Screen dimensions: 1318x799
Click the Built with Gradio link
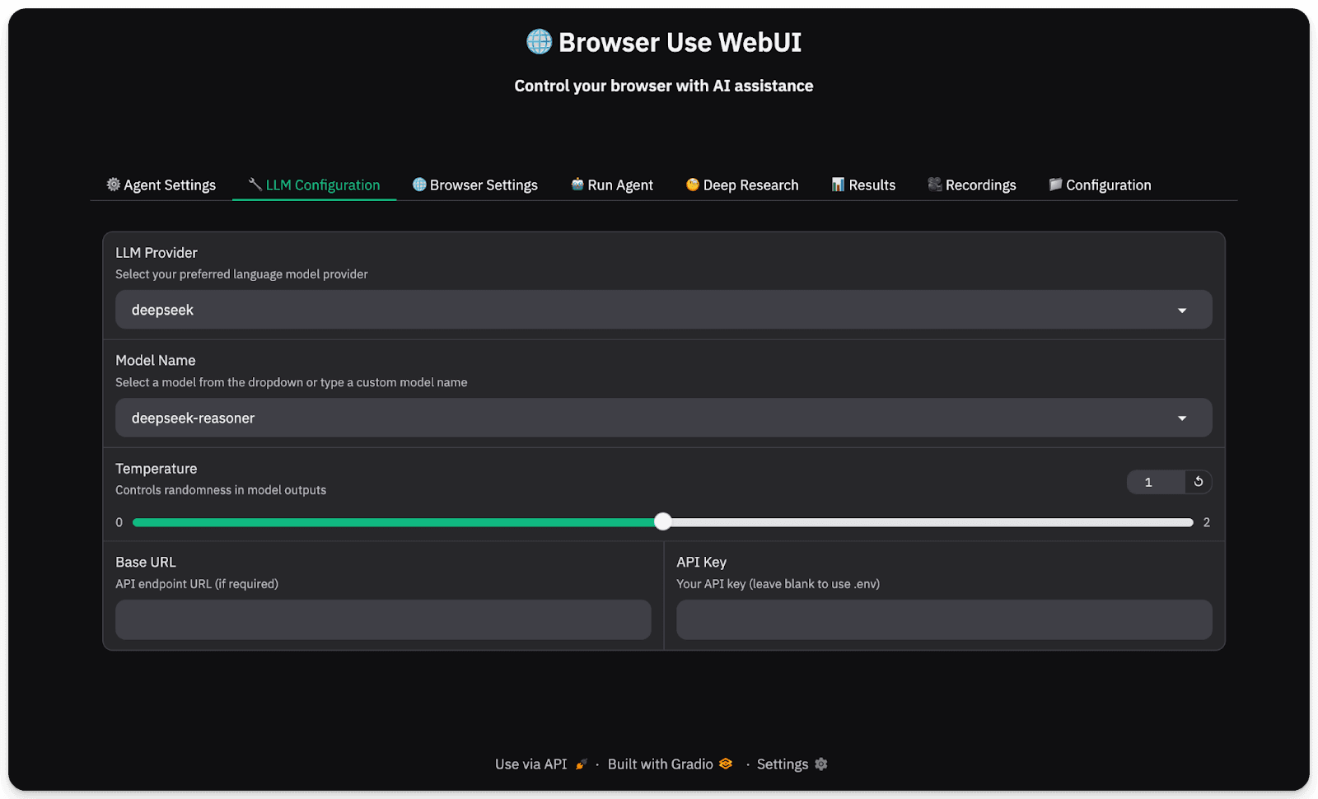[x=659, y=764]
